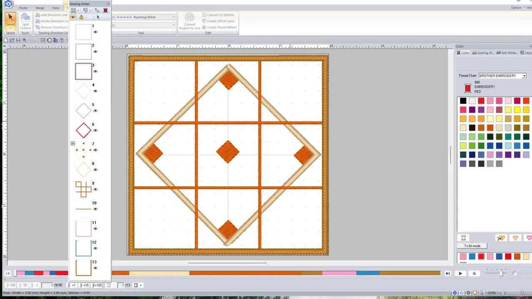
Task: Click the arrow pointer icon in Sewing Order
Action: (98, 17)
